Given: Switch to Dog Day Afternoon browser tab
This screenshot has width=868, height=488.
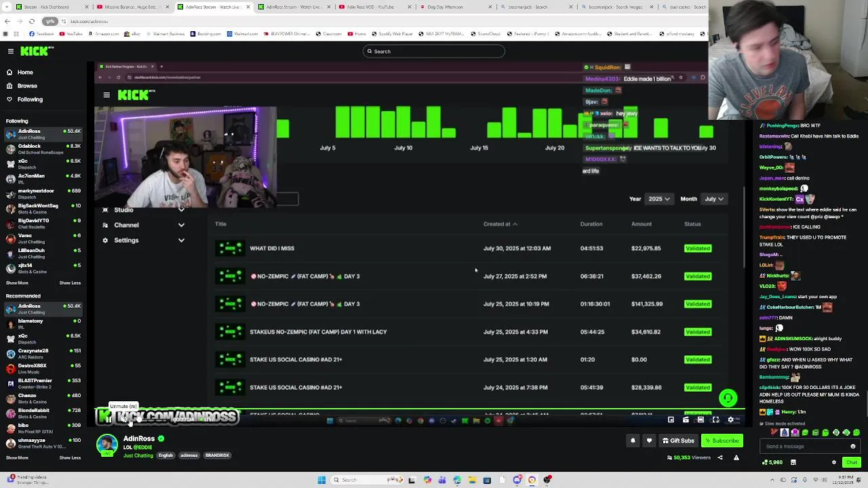Looking at the screenshot, I should pos(449,7).
